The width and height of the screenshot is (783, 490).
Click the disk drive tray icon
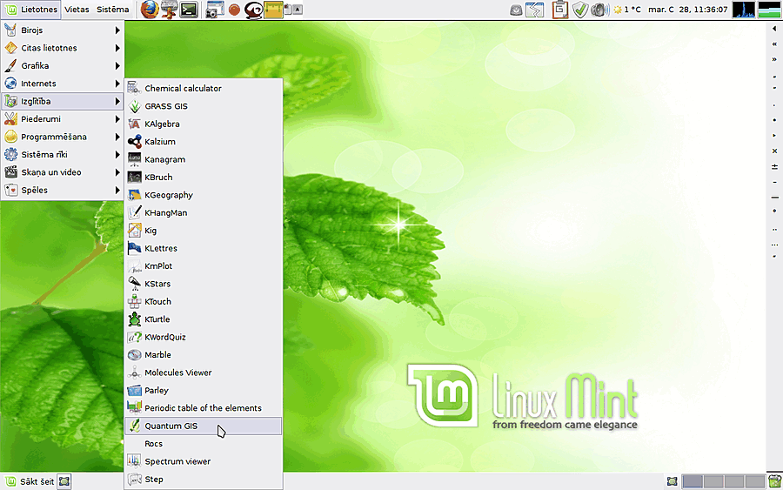point(516,10)
